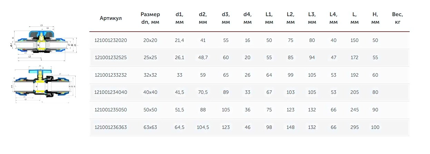Click the Размер dn column header
The image size is (430, 154).
[150, 18]
